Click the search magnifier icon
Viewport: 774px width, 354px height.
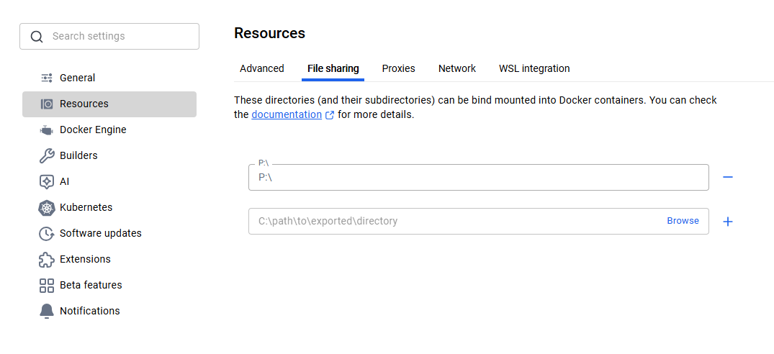37,37
